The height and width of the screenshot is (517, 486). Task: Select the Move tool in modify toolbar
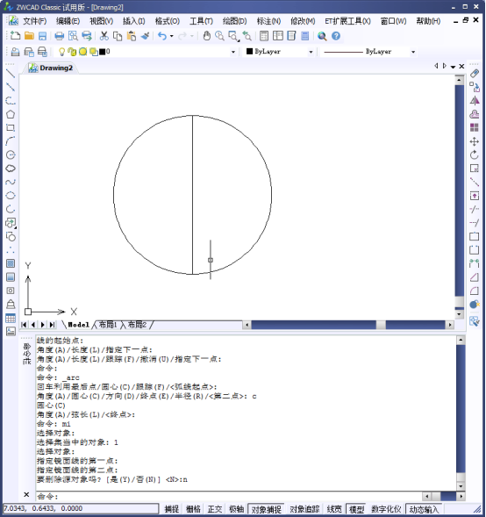[x=475, y=141]
